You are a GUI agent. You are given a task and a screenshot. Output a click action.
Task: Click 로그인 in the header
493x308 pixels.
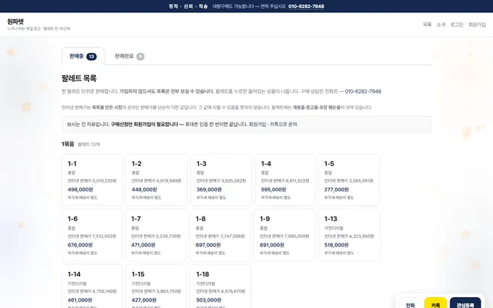(457, 25)
